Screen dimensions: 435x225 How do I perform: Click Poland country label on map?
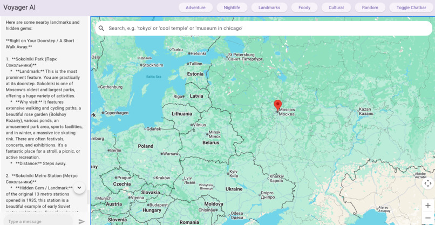point(146,146)
